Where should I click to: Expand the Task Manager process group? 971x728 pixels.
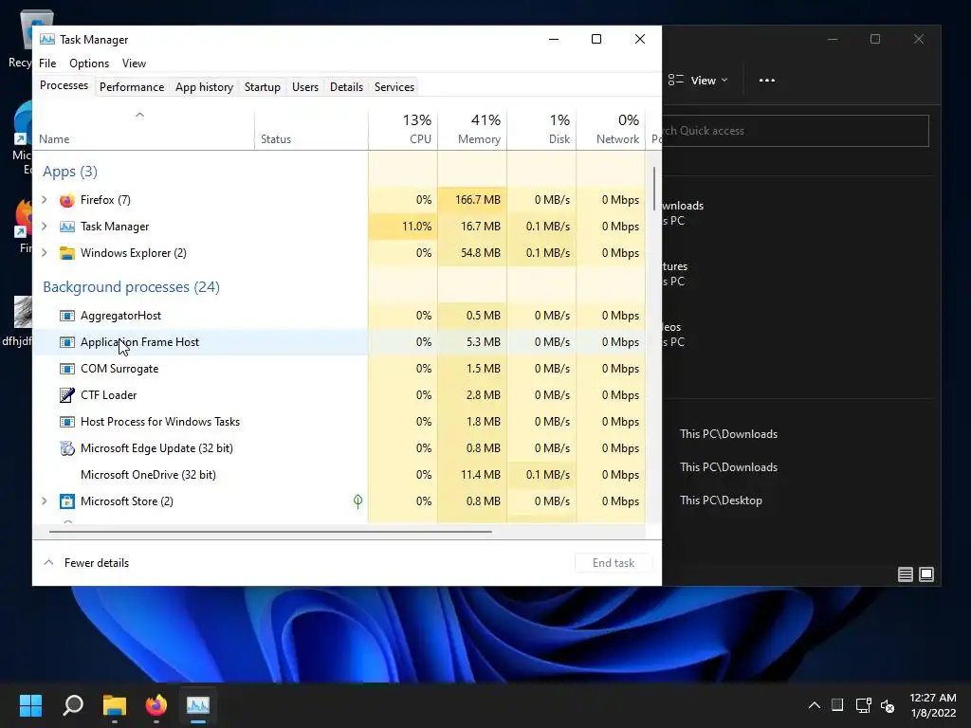[45, 227]
